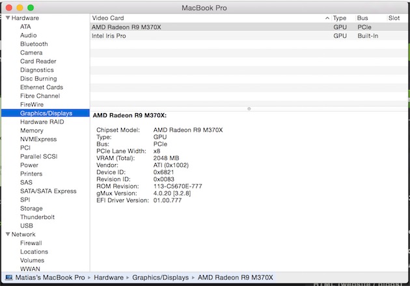Open Locations under Network
The height and width of the screenshot is (286, 410).
click(34, 252)
